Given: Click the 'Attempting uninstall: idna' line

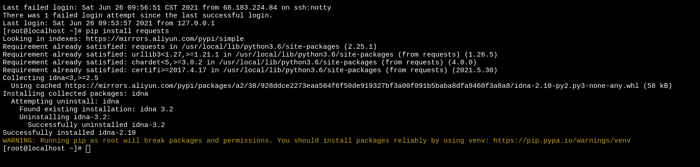Looking at the screenshot, I should click(65, 102).
